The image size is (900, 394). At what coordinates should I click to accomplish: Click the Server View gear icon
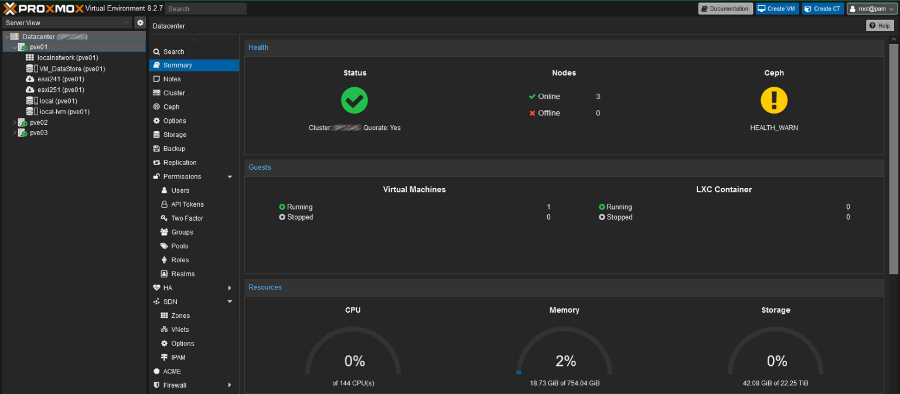tap(139, 22)
